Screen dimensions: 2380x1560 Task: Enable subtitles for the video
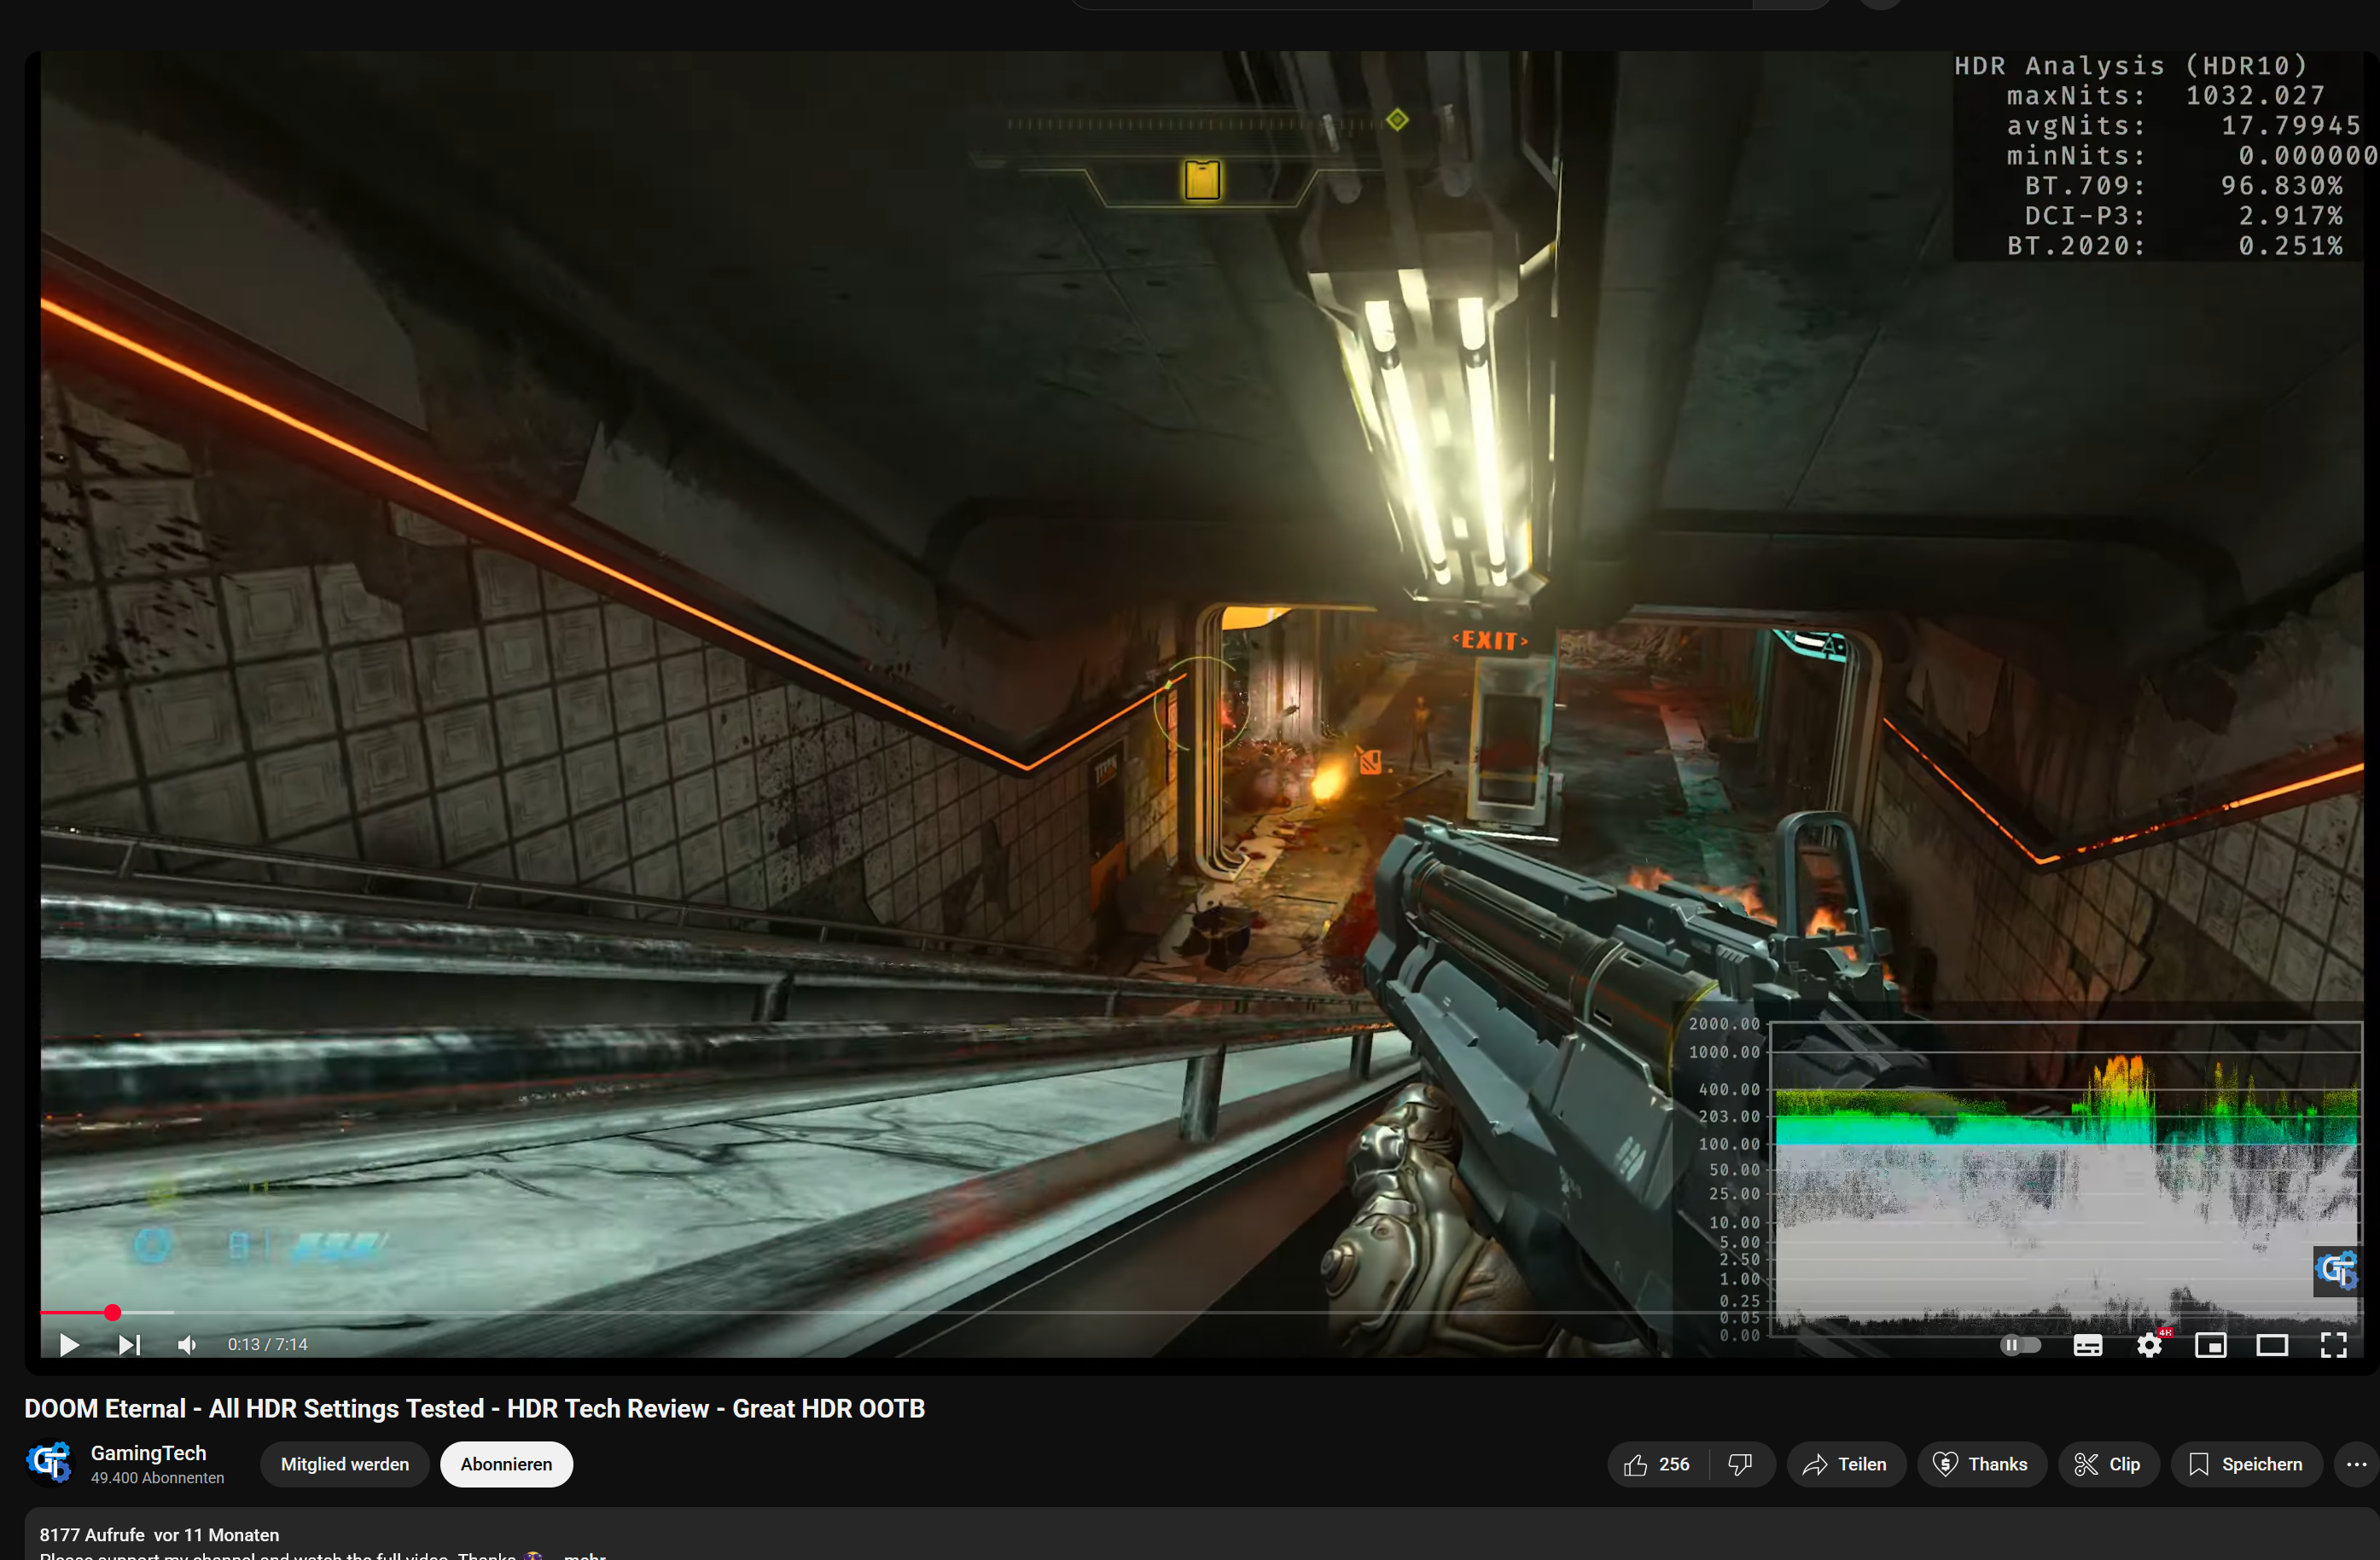pyautogui.click(x=2087, y=1344)
